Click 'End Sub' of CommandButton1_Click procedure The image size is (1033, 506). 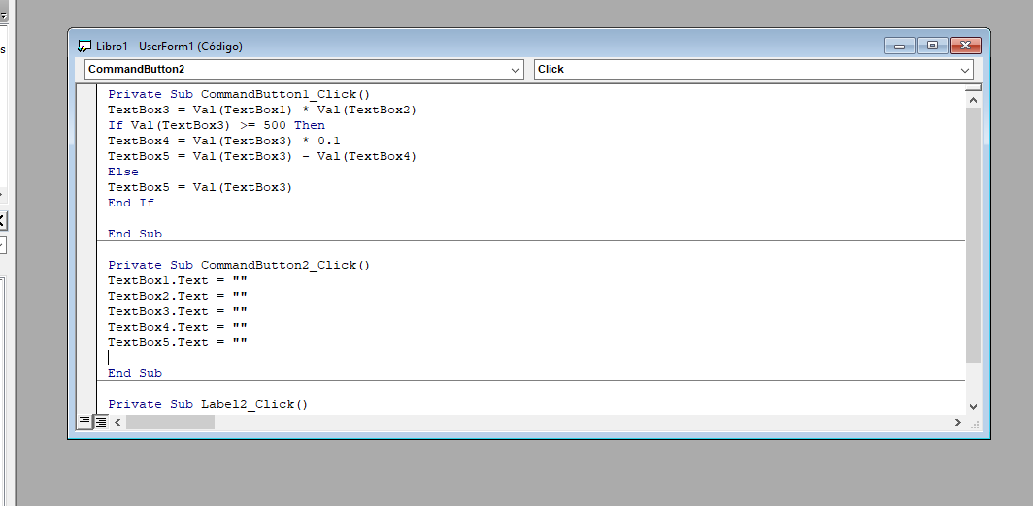pos(135,234)
